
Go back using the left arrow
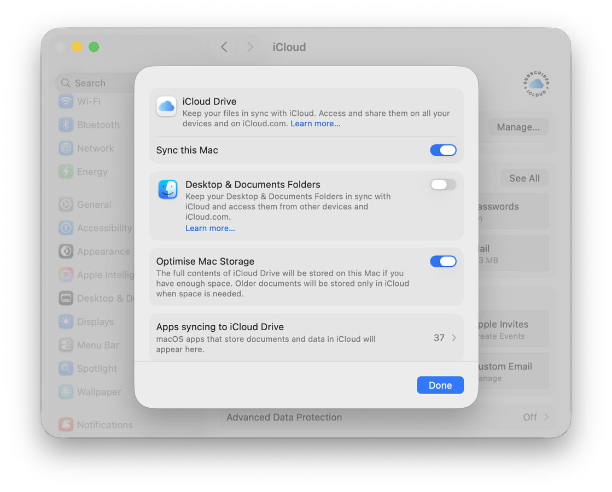click(224, 47)
